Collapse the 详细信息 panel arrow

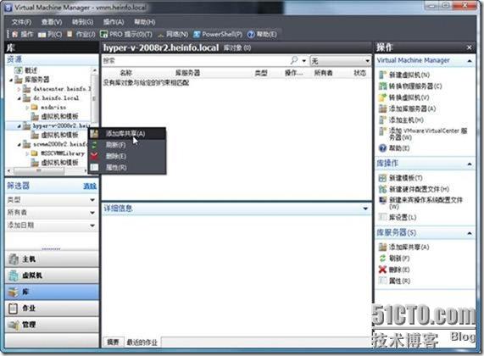point(365,209)
